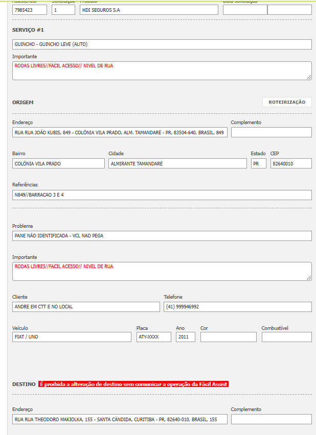Focus the Problema field Pane Não Identificada

point(162,236)
